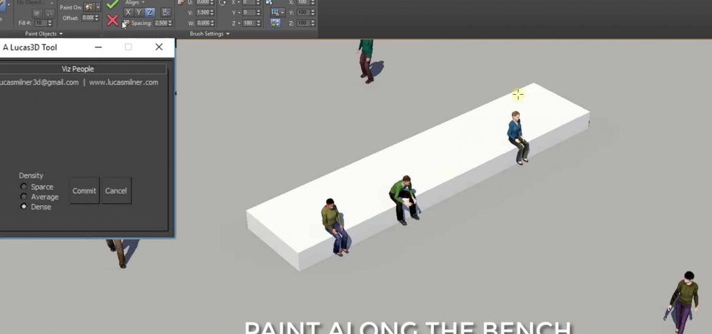Toggle the highlighted Z align axis button
The width and height of the screenshot is (712, 334).
pyautogui.click(x=150, y=12)
